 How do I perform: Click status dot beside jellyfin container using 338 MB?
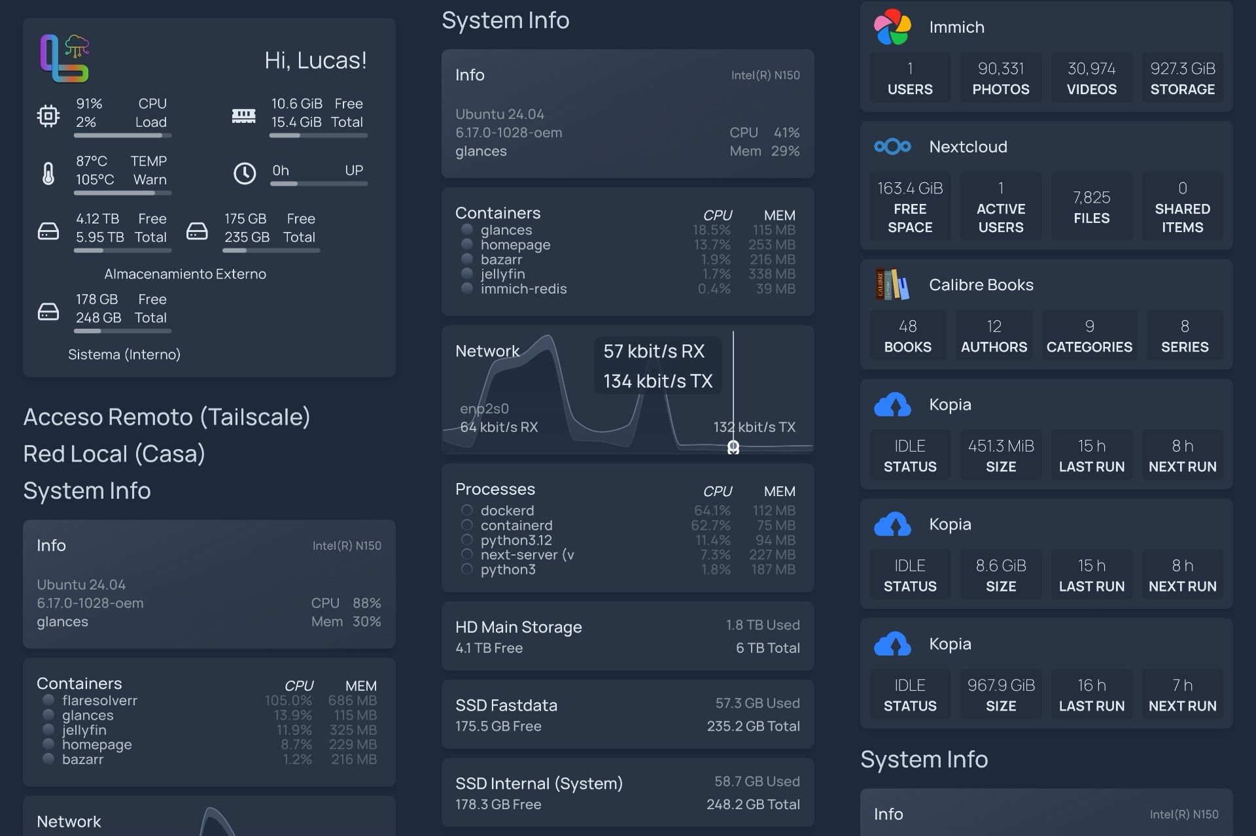pos(467,274)
